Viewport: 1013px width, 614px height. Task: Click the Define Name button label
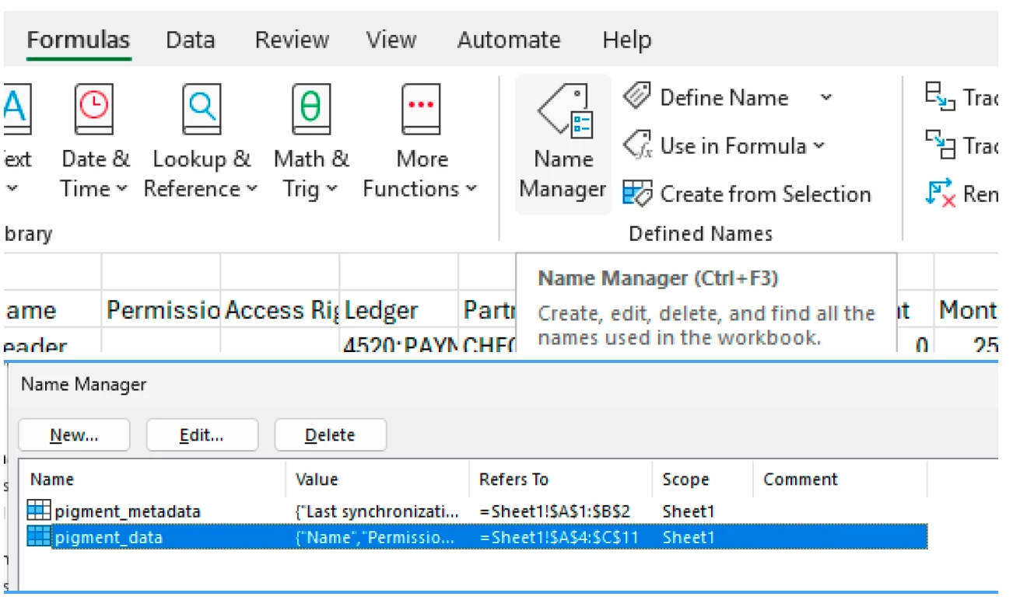coord(724,98)
